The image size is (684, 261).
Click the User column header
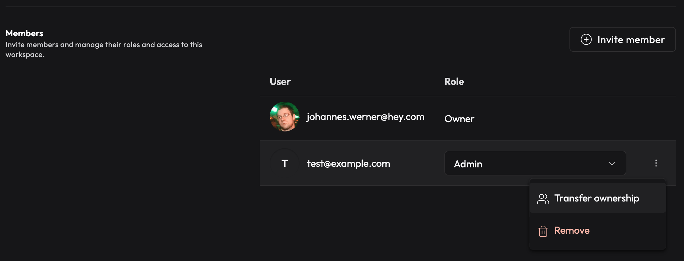(x=280, y=82)
